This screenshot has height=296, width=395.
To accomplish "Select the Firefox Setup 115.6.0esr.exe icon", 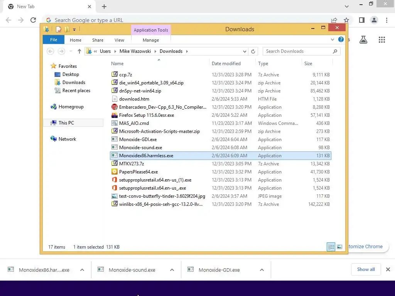I will click(114, 115).
